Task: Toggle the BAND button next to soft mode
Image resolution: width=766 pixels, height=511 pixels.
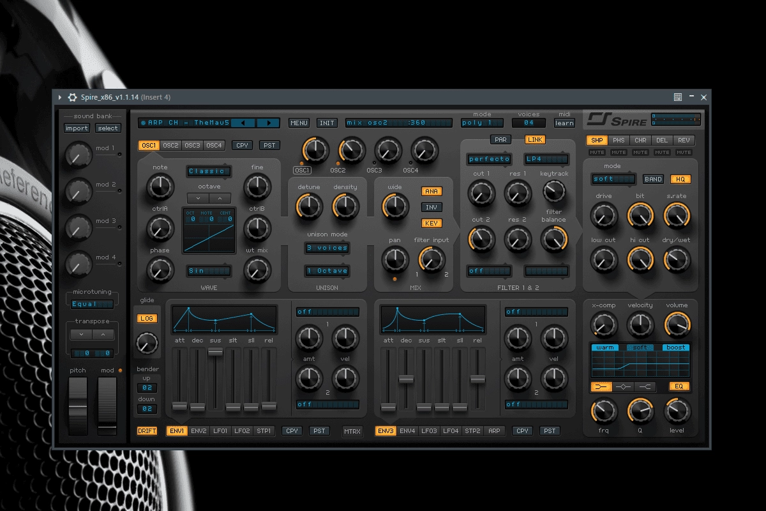Action: (652, 179)
